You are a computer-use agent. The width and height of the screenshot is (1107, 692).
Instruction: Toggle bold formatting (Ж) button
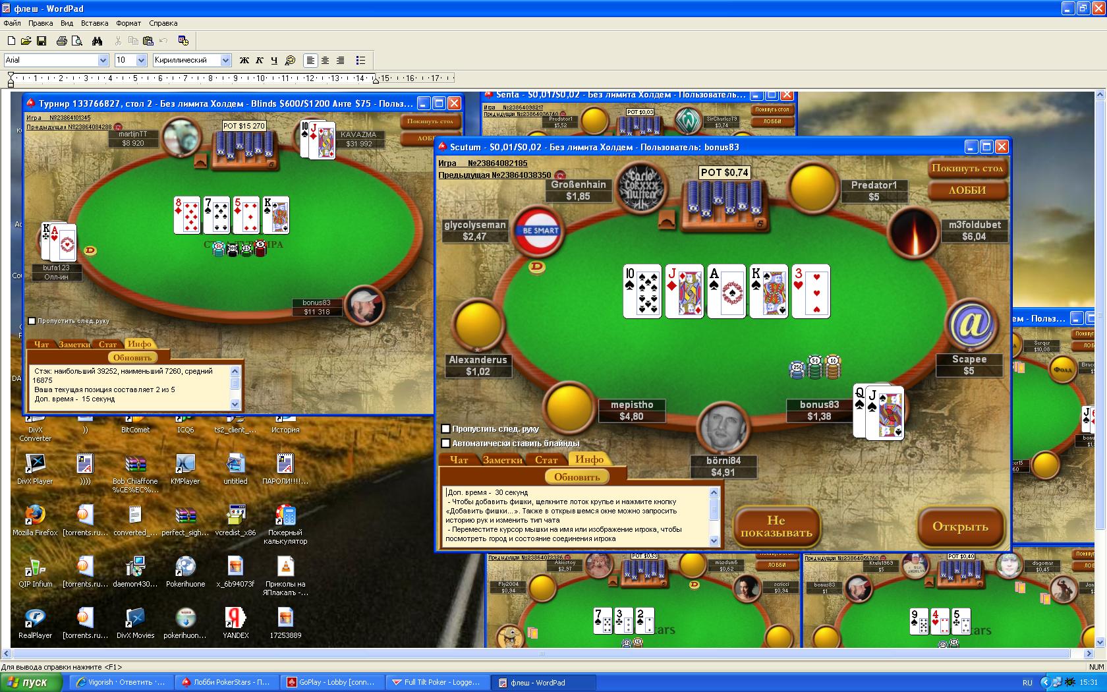(244, 60)
